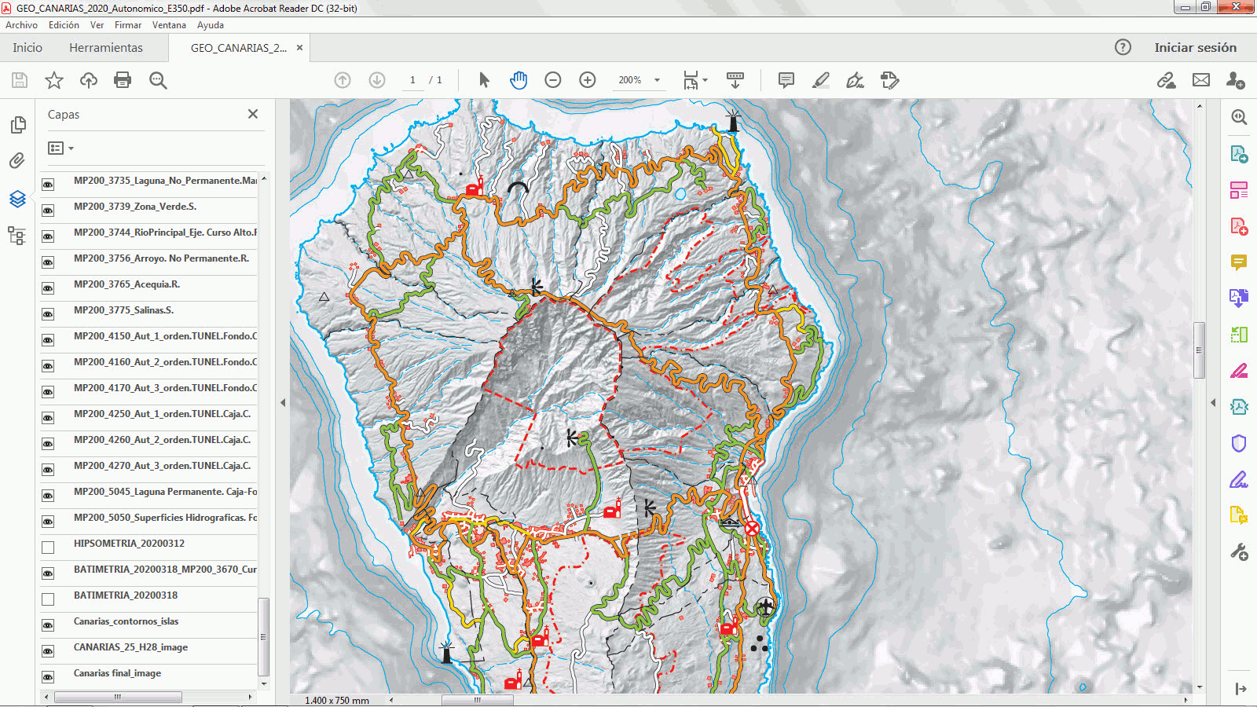This screenshot has height=707, width=1257.
Task: Click in the page number input field
Action: tap(413, 79)
